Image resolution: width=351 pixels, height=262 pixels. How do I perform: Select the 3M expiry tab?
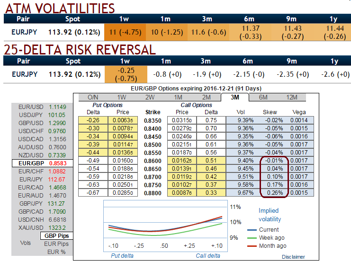[235, 97]
